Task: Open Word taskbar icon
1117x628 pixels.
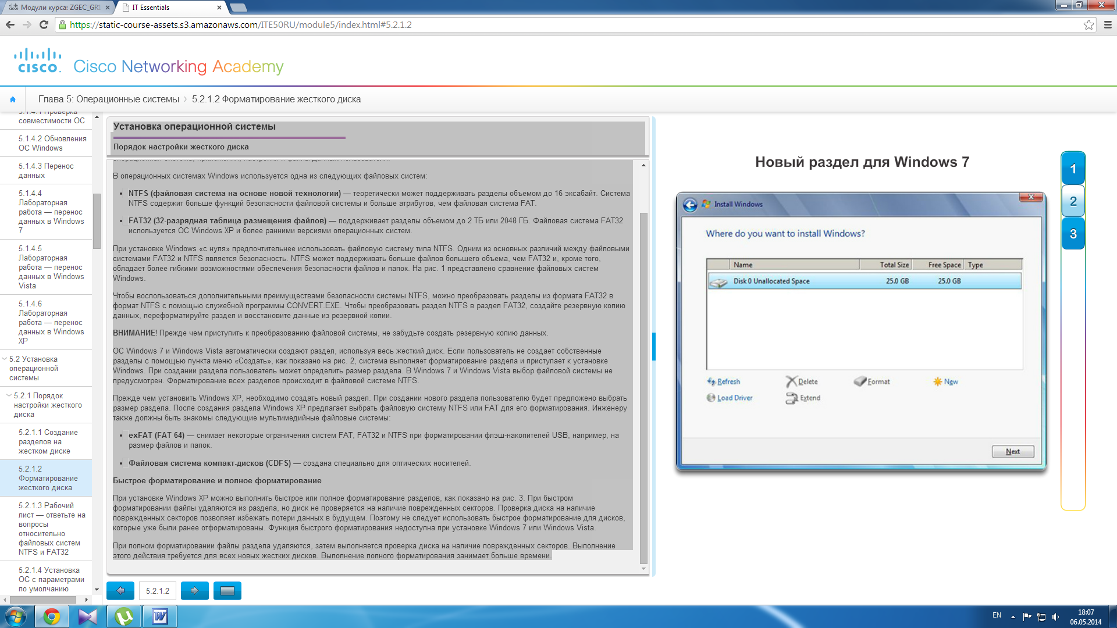Action: click(160, 616)
